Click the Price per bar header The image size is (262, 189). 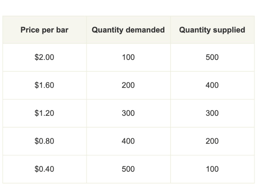44,30
